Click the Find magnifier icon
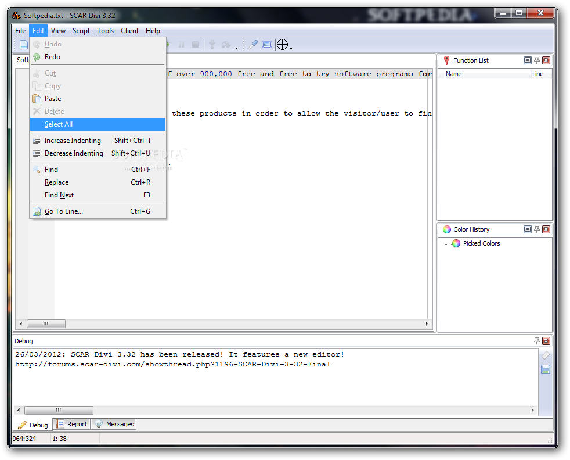The image size is (570, 460). (37, 170)
